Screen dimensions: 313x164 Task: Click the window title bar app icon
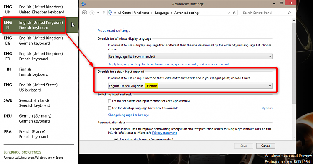click(x=83, y=4)
